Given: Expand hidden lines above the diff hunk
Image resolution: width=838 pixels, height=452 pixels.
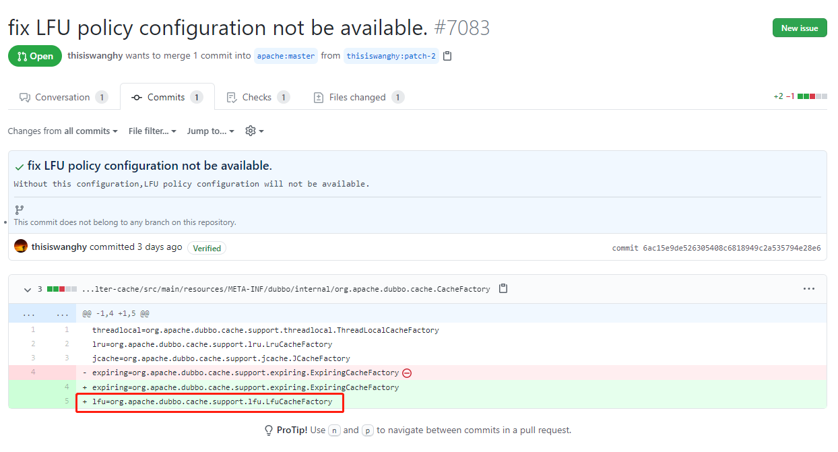Looking at the screenshot, I should 42,313.
